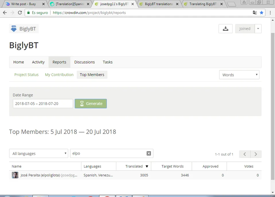Click the green padlock security icon

28,13
